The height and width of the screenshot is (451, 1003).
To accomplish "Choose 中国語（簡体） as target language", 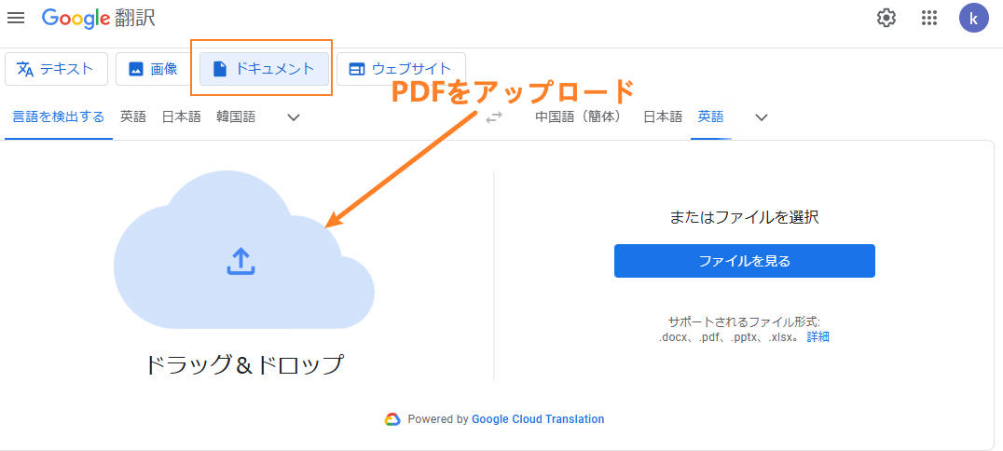I will click(x=578, y=117).
